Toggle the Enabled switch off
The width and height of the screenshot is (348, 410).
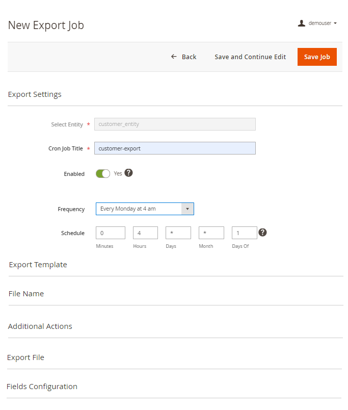[103, 173]
